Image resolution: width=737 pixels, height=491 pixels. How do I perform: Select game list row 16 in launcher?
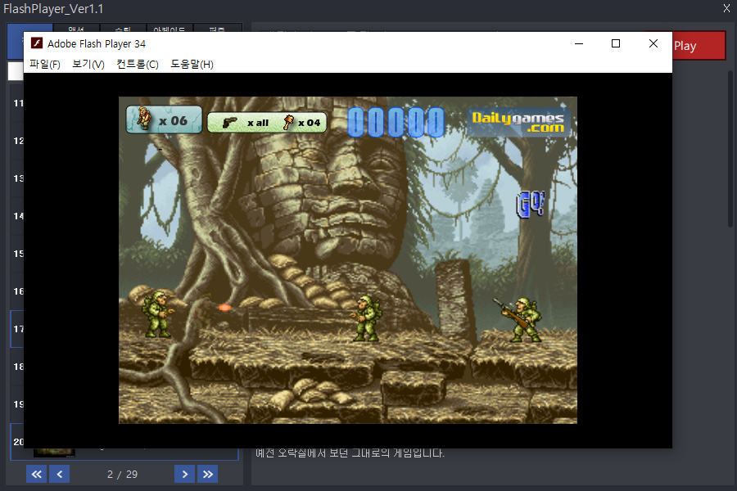point(17,291)
